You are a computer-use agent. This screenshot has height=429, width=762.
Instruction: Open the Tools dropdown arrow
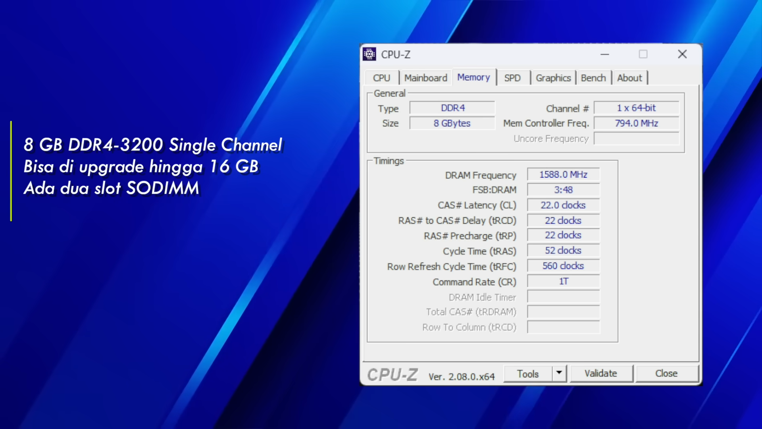pos(559,373)
